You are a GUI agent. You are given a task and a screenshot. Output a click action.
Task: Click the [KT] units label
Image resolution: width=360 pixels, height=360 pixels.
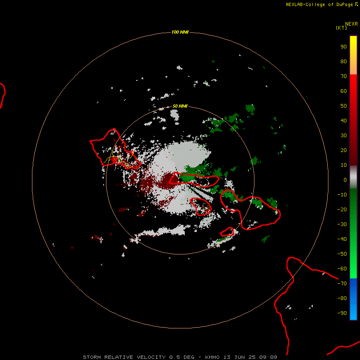tap(342, 28)
